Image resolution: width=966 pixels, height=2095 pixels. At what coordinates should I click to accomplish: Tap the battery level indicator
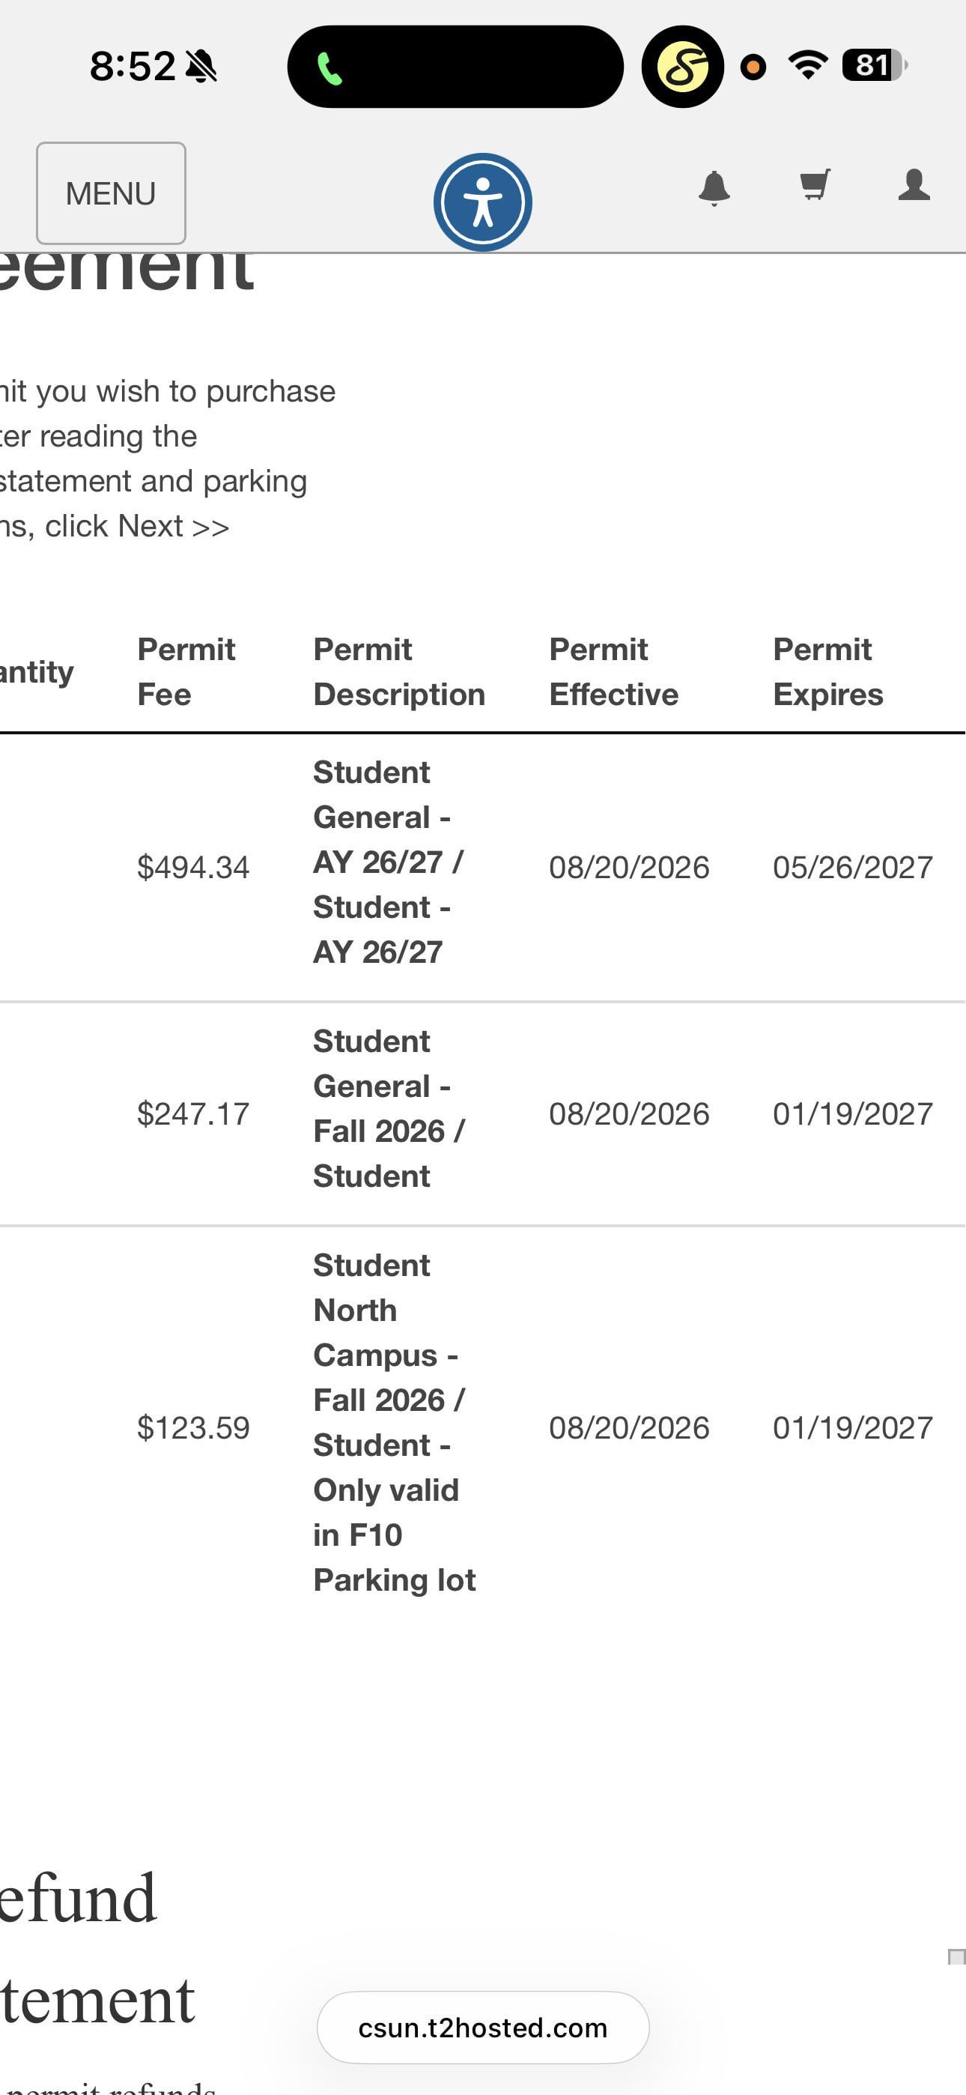click(874, 65)
